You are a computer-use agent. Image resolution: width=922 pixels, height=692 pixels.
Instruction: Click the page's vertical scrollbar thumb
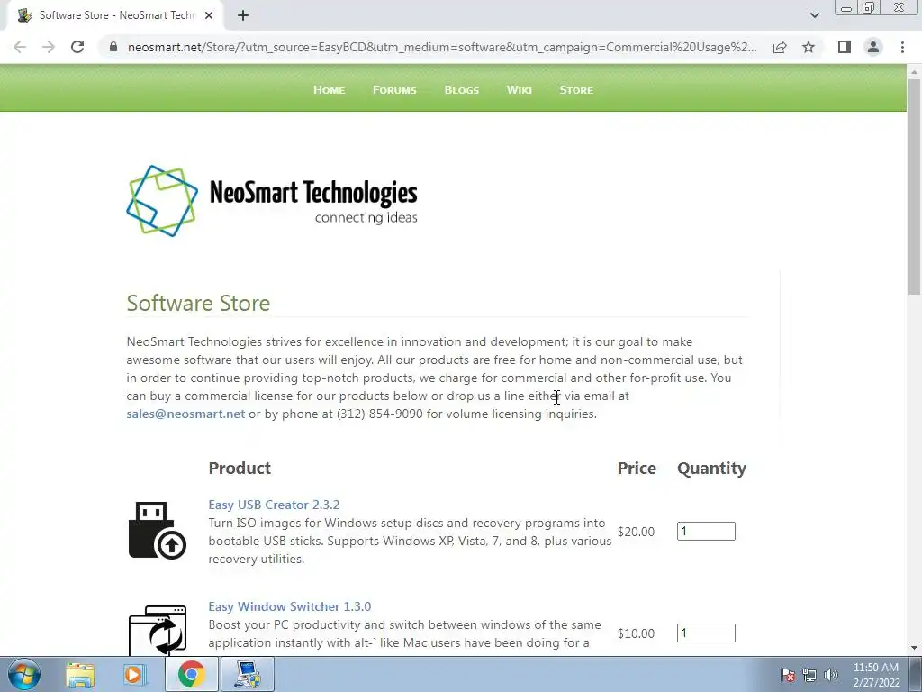[x=914, y=187]
